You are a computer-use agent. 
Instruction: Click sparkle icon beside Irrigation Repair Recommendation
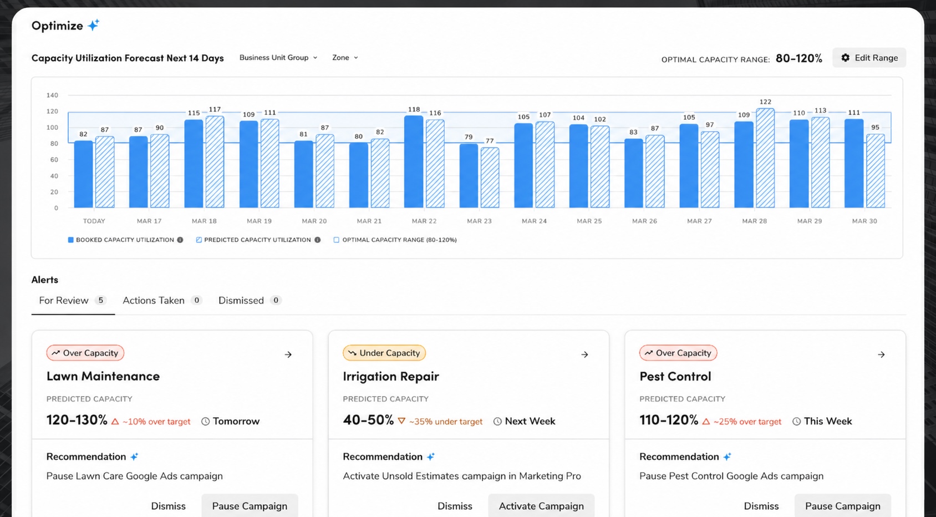(x=431, y=457)
